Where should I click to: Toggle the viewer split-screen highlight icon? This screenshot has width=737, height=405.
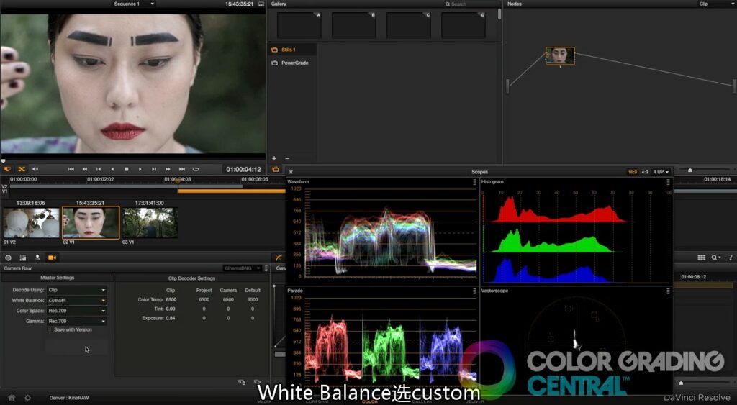7,169
